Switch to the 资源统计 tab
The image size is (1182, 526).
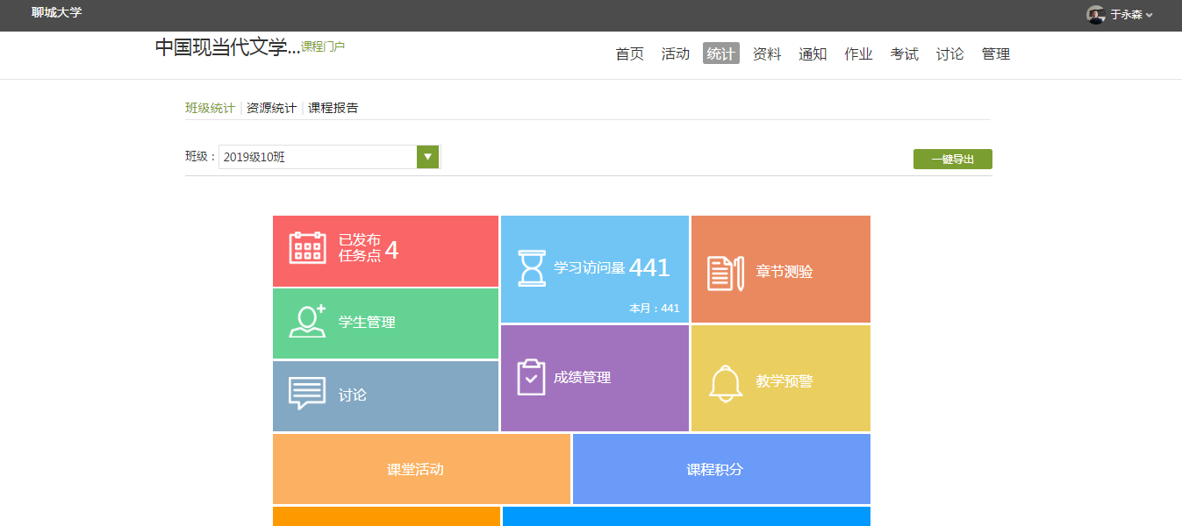click(271, 108)
